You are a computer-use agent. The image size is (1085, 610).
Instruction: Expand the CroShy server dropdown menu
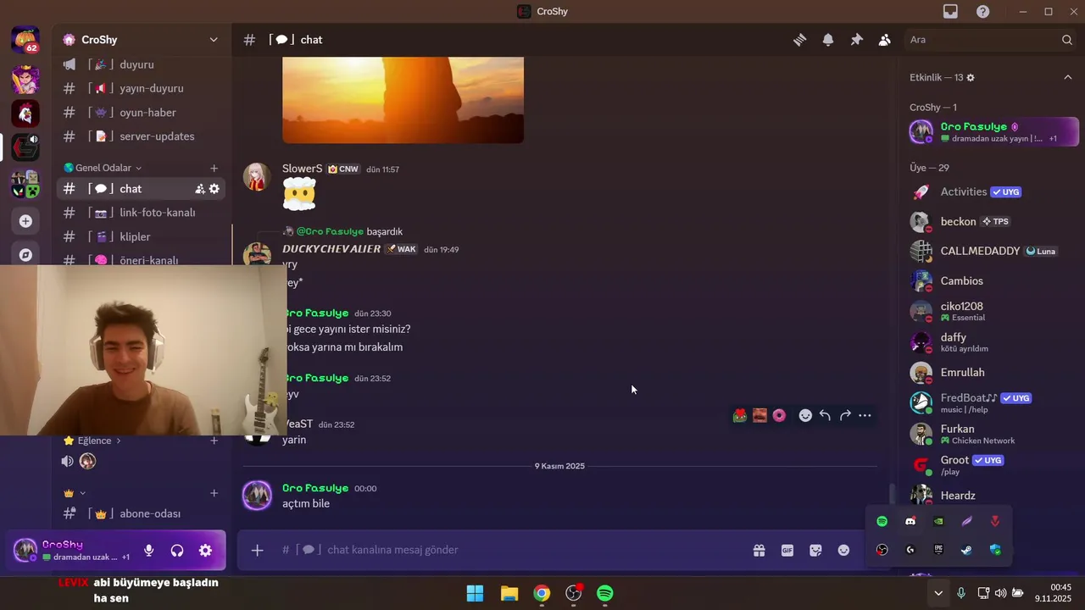pyautogui.click(x=214, y=40)
